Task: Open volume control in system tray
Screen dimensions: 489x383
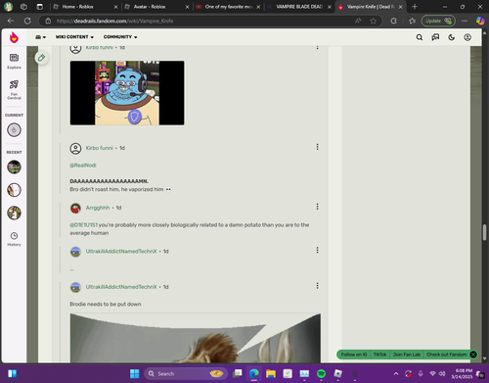Action: pyautogui.click(x=442, y=373)
